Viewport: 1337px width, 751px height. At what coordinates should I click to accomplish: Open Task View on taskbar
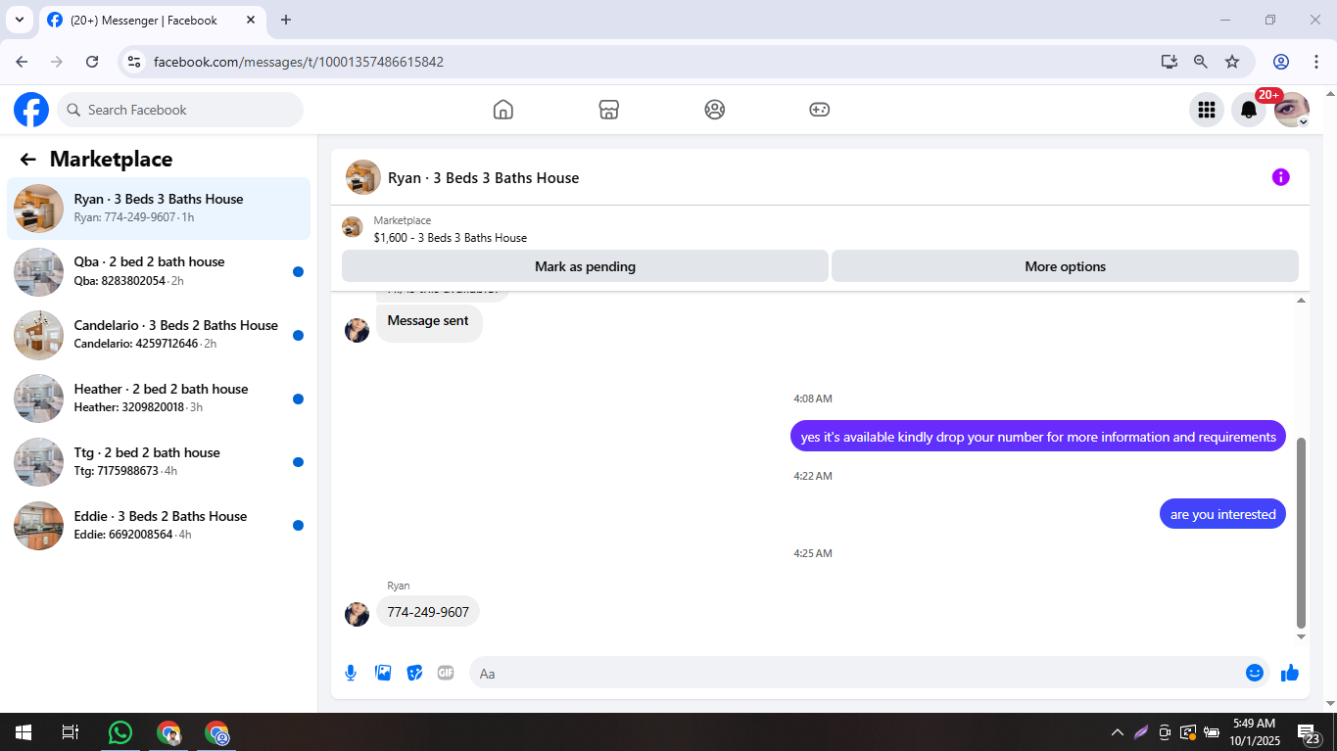[x=70, y=732]
